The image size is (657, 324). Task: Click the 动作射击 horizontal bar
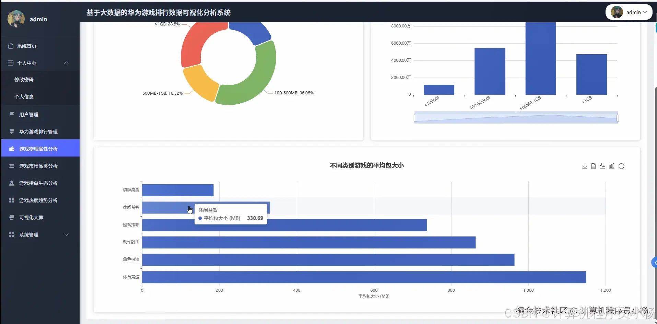click(x=309, y=242)
